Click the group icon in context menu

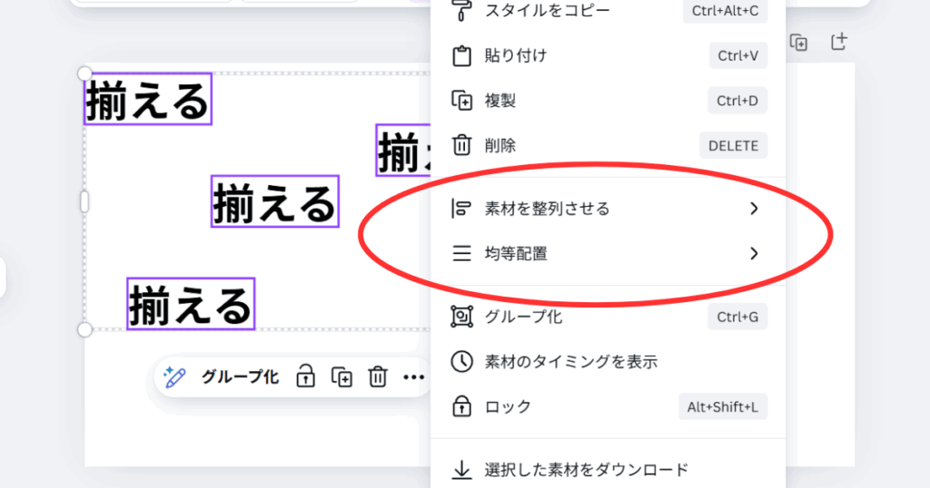click(x=461, y=317)
